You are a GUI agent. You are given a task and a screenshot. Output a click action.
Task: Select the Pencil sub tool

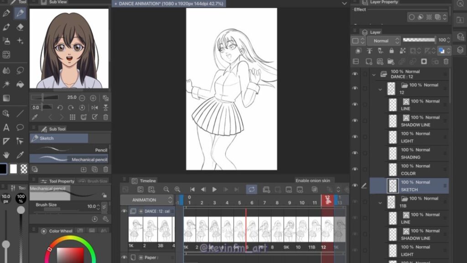tap(69, 150)
